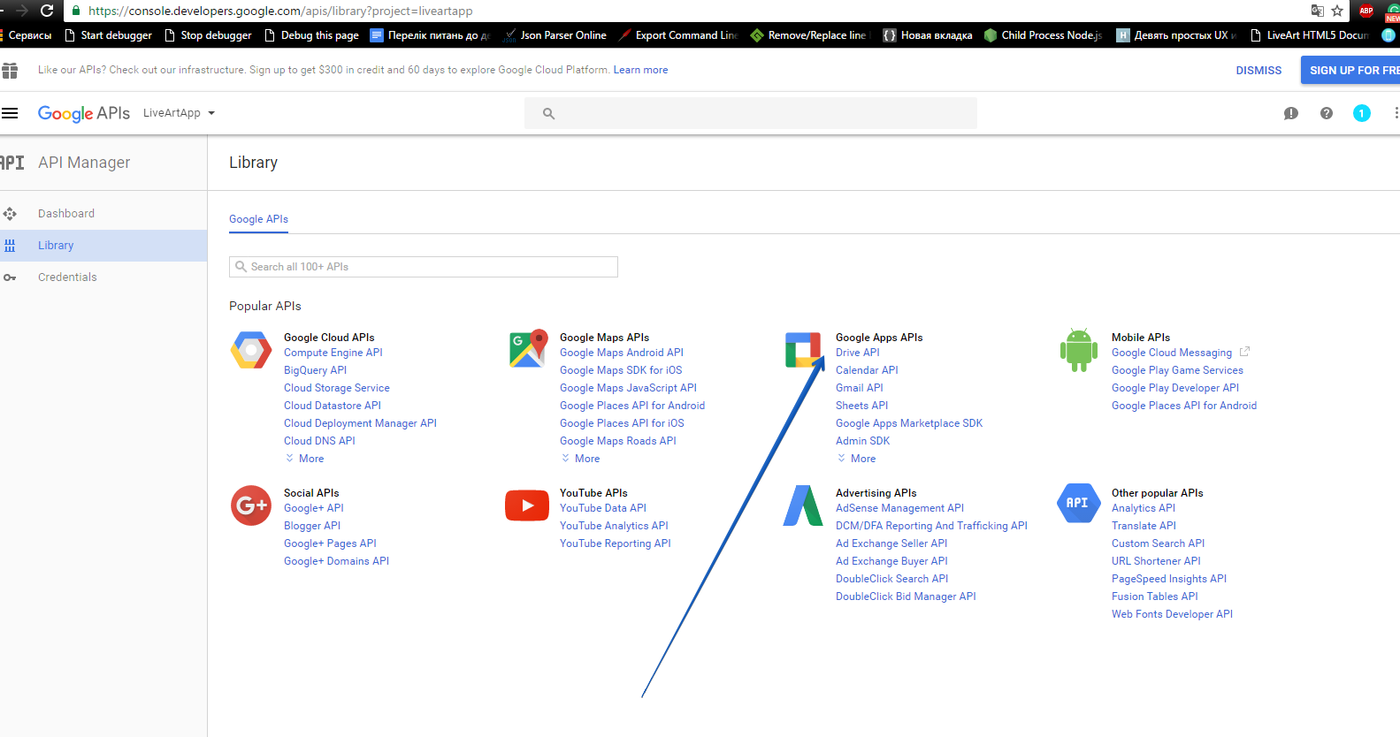Click the Library sidebar icon
The image size is (1400, 737).
[10, 246]
